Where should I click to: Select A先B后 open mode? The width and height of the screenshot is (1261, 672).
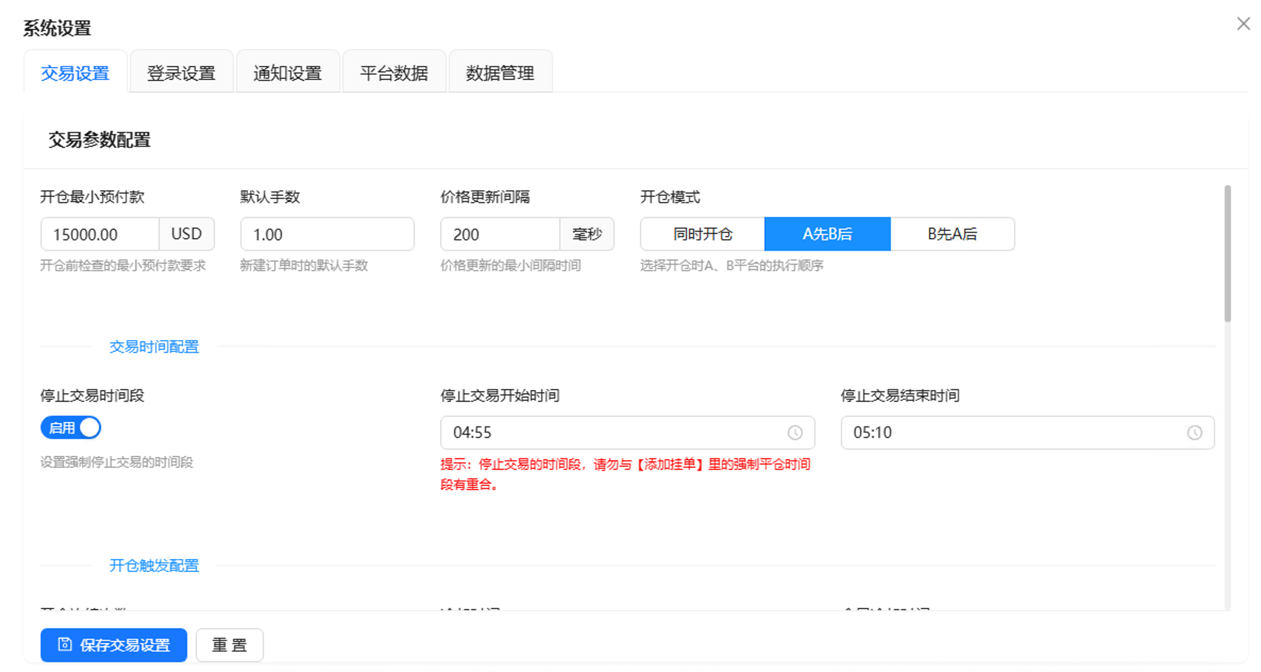click(827, 234)
